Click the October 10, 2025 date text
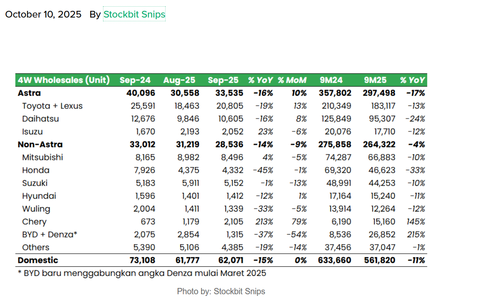The image size is (478, 303). pyautogui.click(x=43, y=14)
